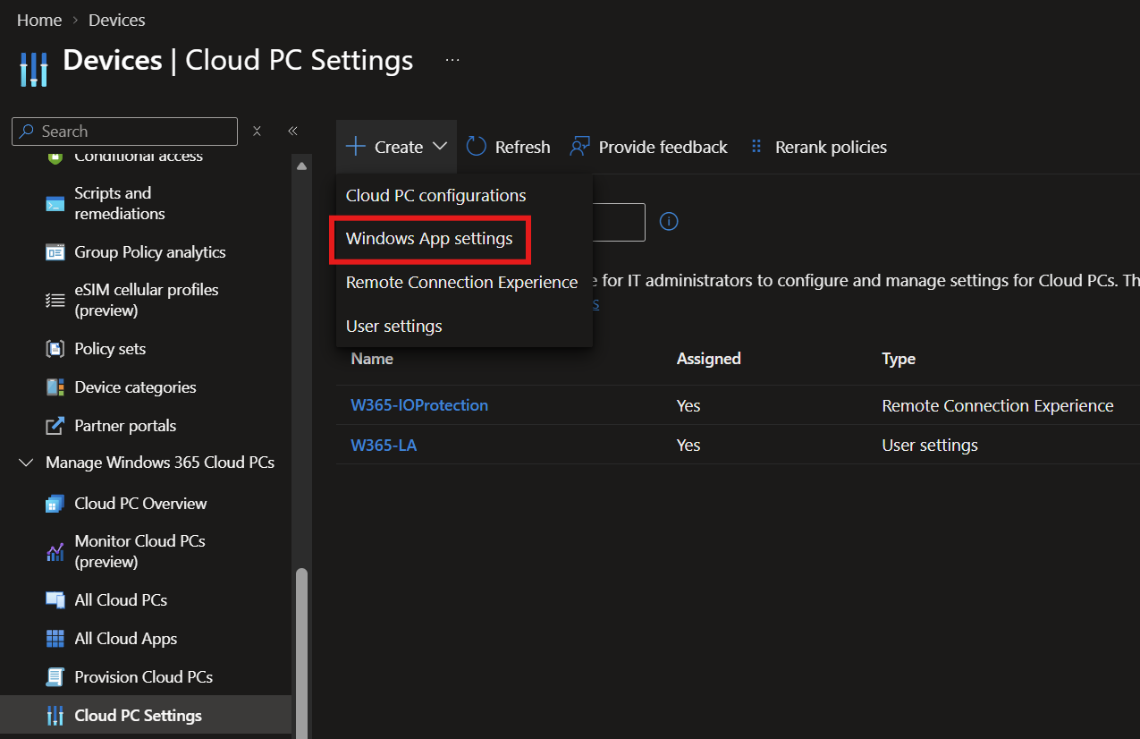Image resolution: width=1140 pixels, height=739 pixels.
Task: Go to Home breadcrumb
Action: click(x=39, y=20)
